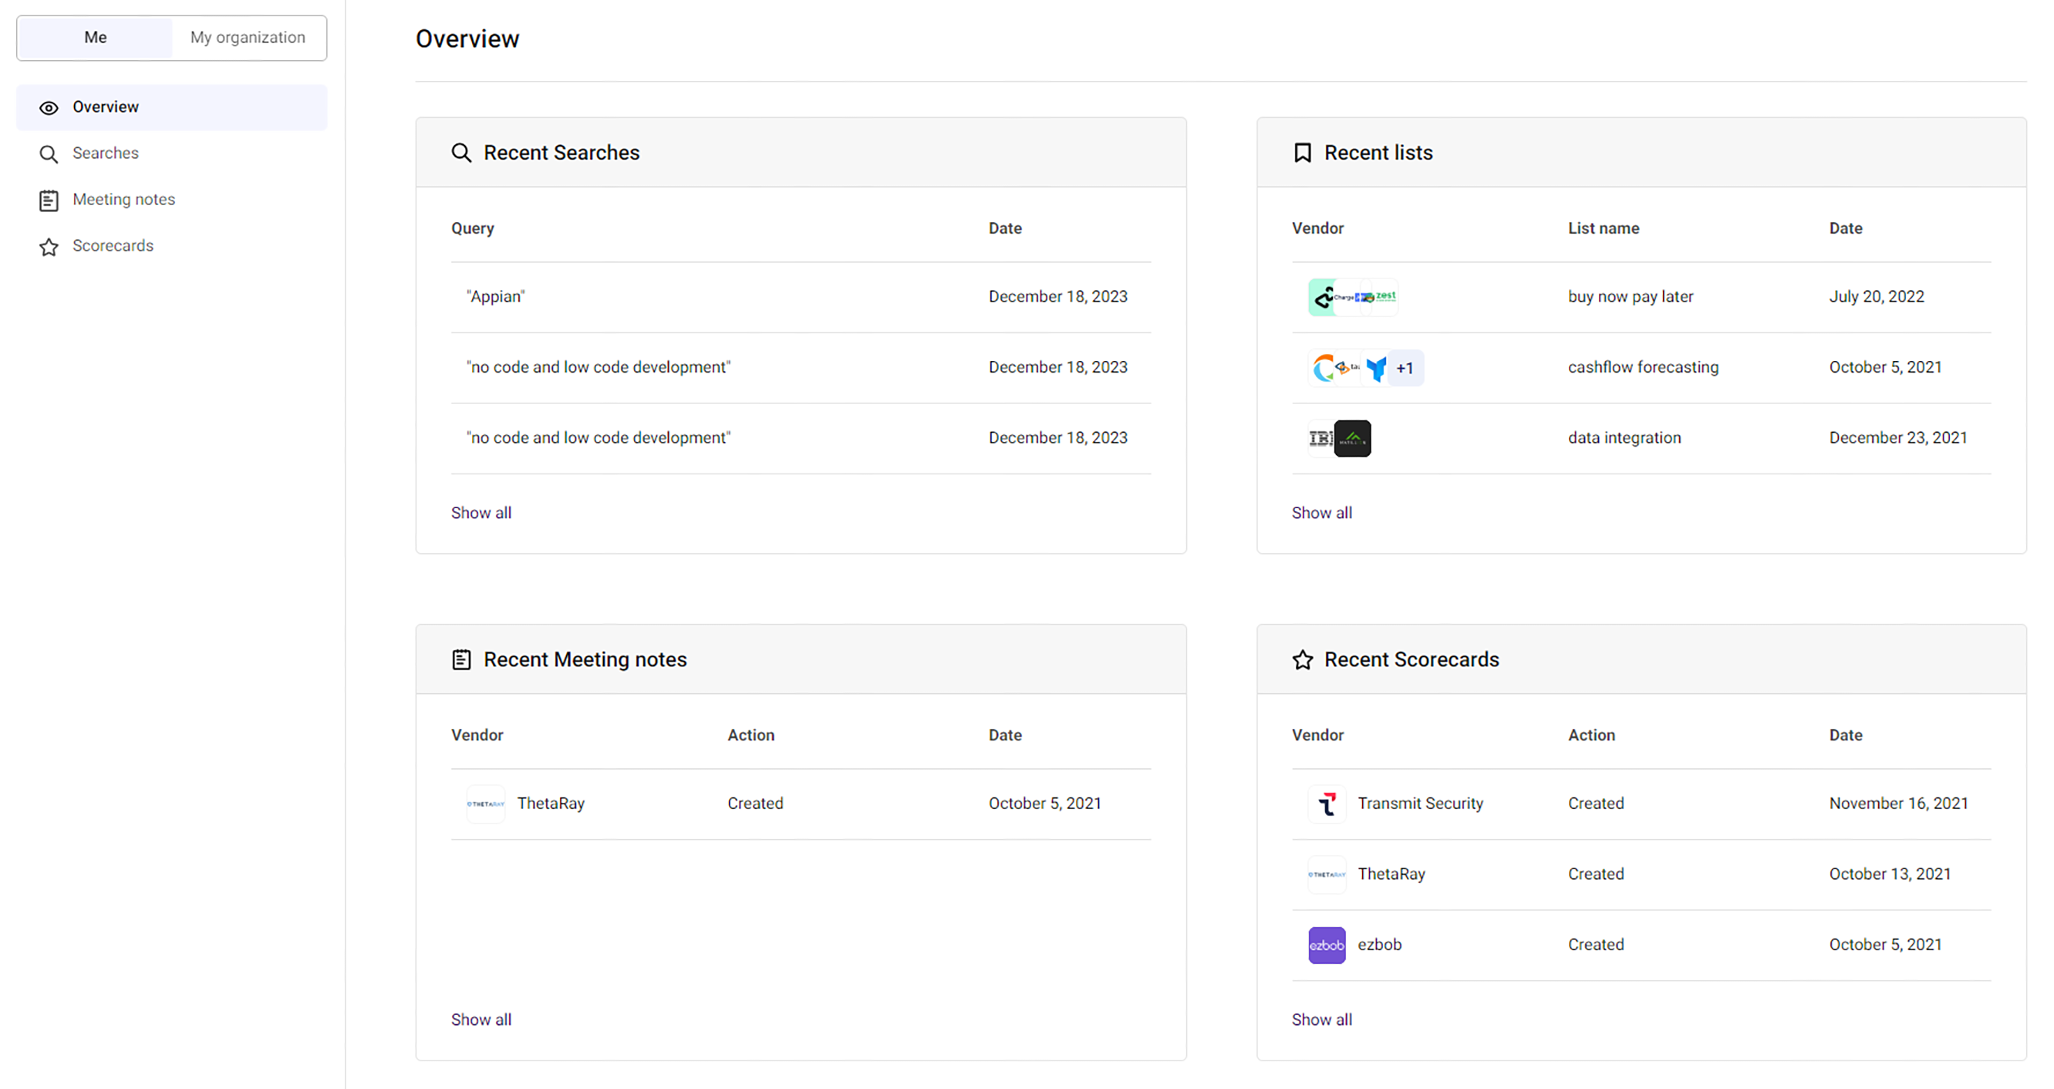Select the Me tab
The width and height of the screenshot is (2054, 1089).
pyautogui.click(x=95, y=38)
